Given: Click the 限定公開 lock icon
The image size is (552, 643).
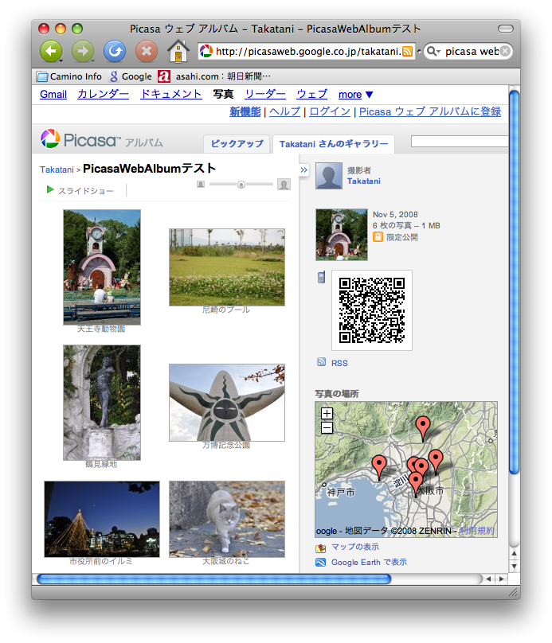Looking at the screenshot, I should pos(378,237).
